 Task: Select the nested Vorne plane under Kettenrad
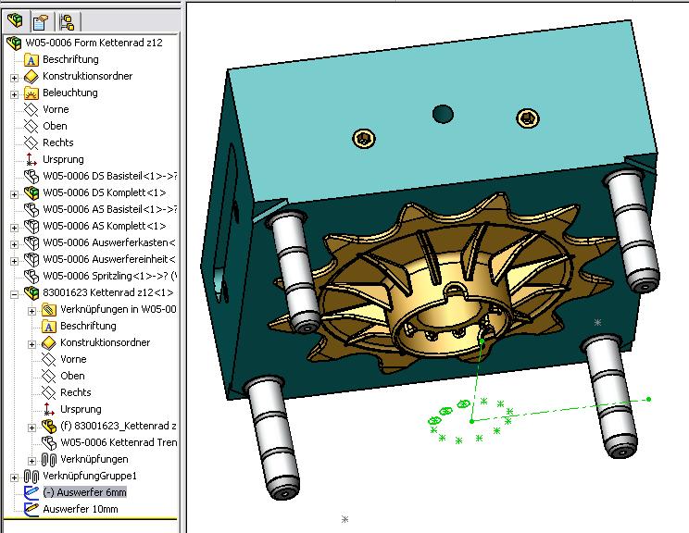pos(49,360)
